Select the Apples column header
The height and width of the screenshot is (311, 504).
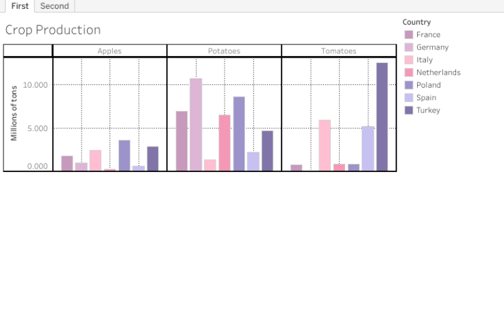coord(110,51)
